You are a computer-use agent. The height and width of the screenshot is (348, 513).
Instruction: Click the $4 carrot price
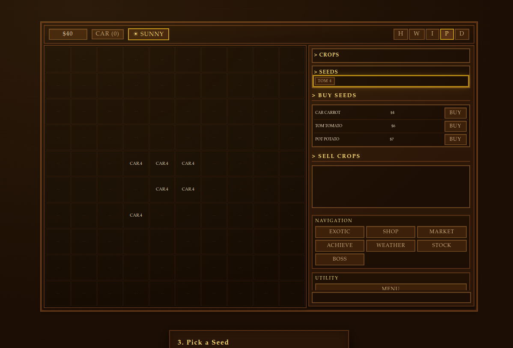click(x=392, y=113)
